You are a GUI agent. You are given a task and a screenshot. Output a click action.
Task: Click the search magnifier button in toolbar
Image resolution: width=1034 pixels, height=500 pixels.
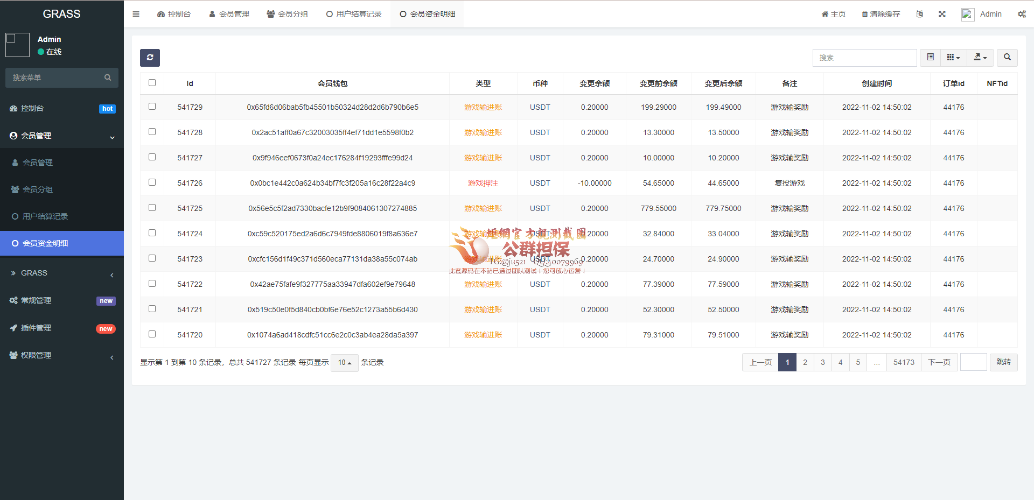[1007, 58]
